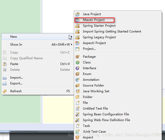Click the orange Aspect icon

click(x=78, y=137)
